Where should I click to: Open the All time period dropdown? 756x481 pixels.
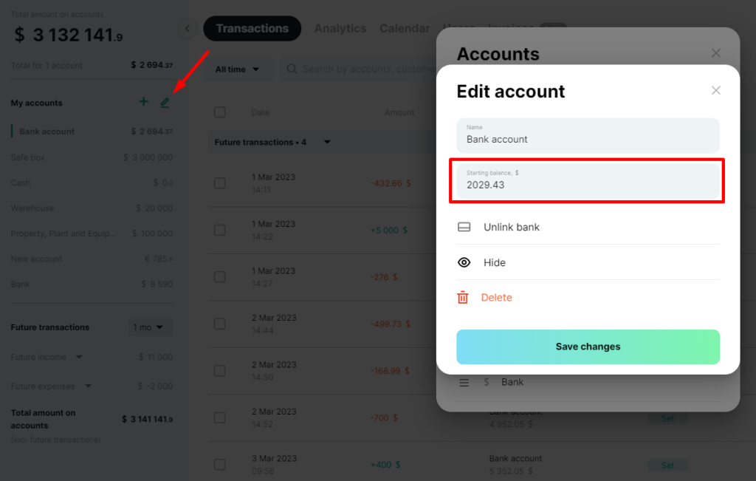(x=237, y=69)
